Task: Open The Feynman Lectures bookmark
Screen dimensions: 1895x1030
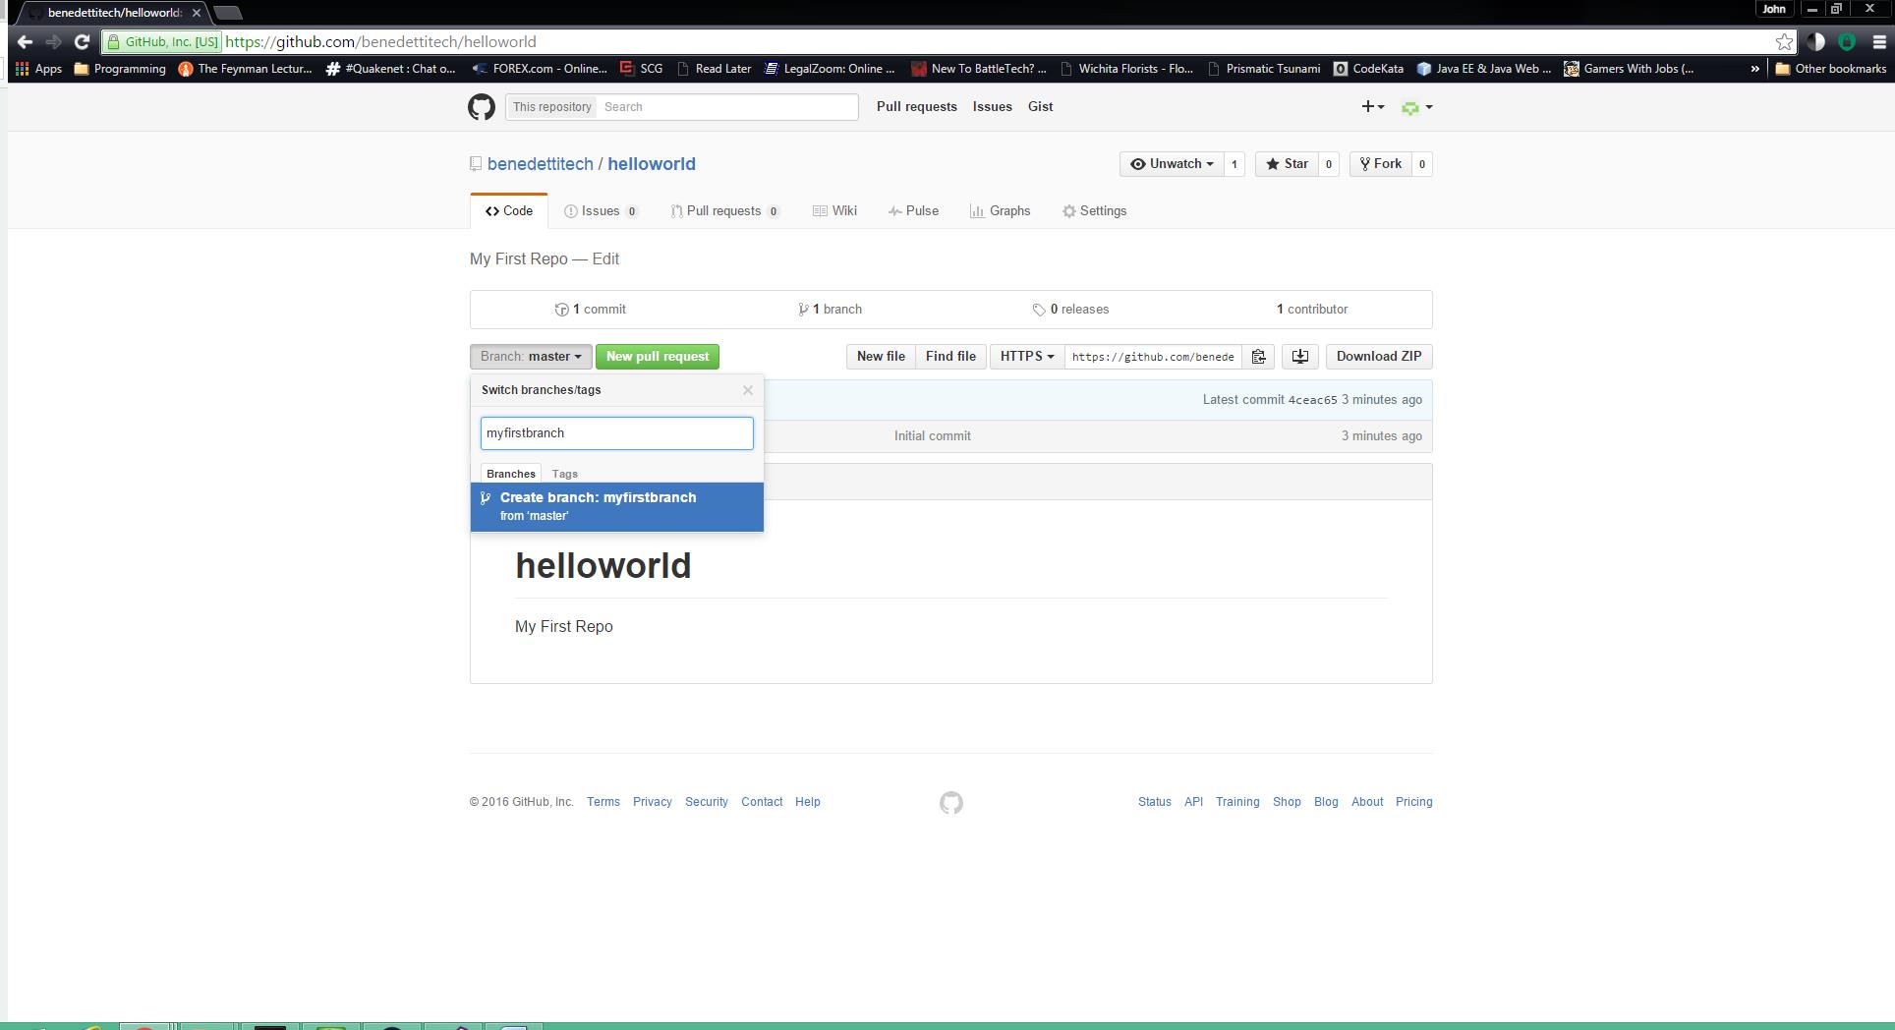Action: click(245, 69)
